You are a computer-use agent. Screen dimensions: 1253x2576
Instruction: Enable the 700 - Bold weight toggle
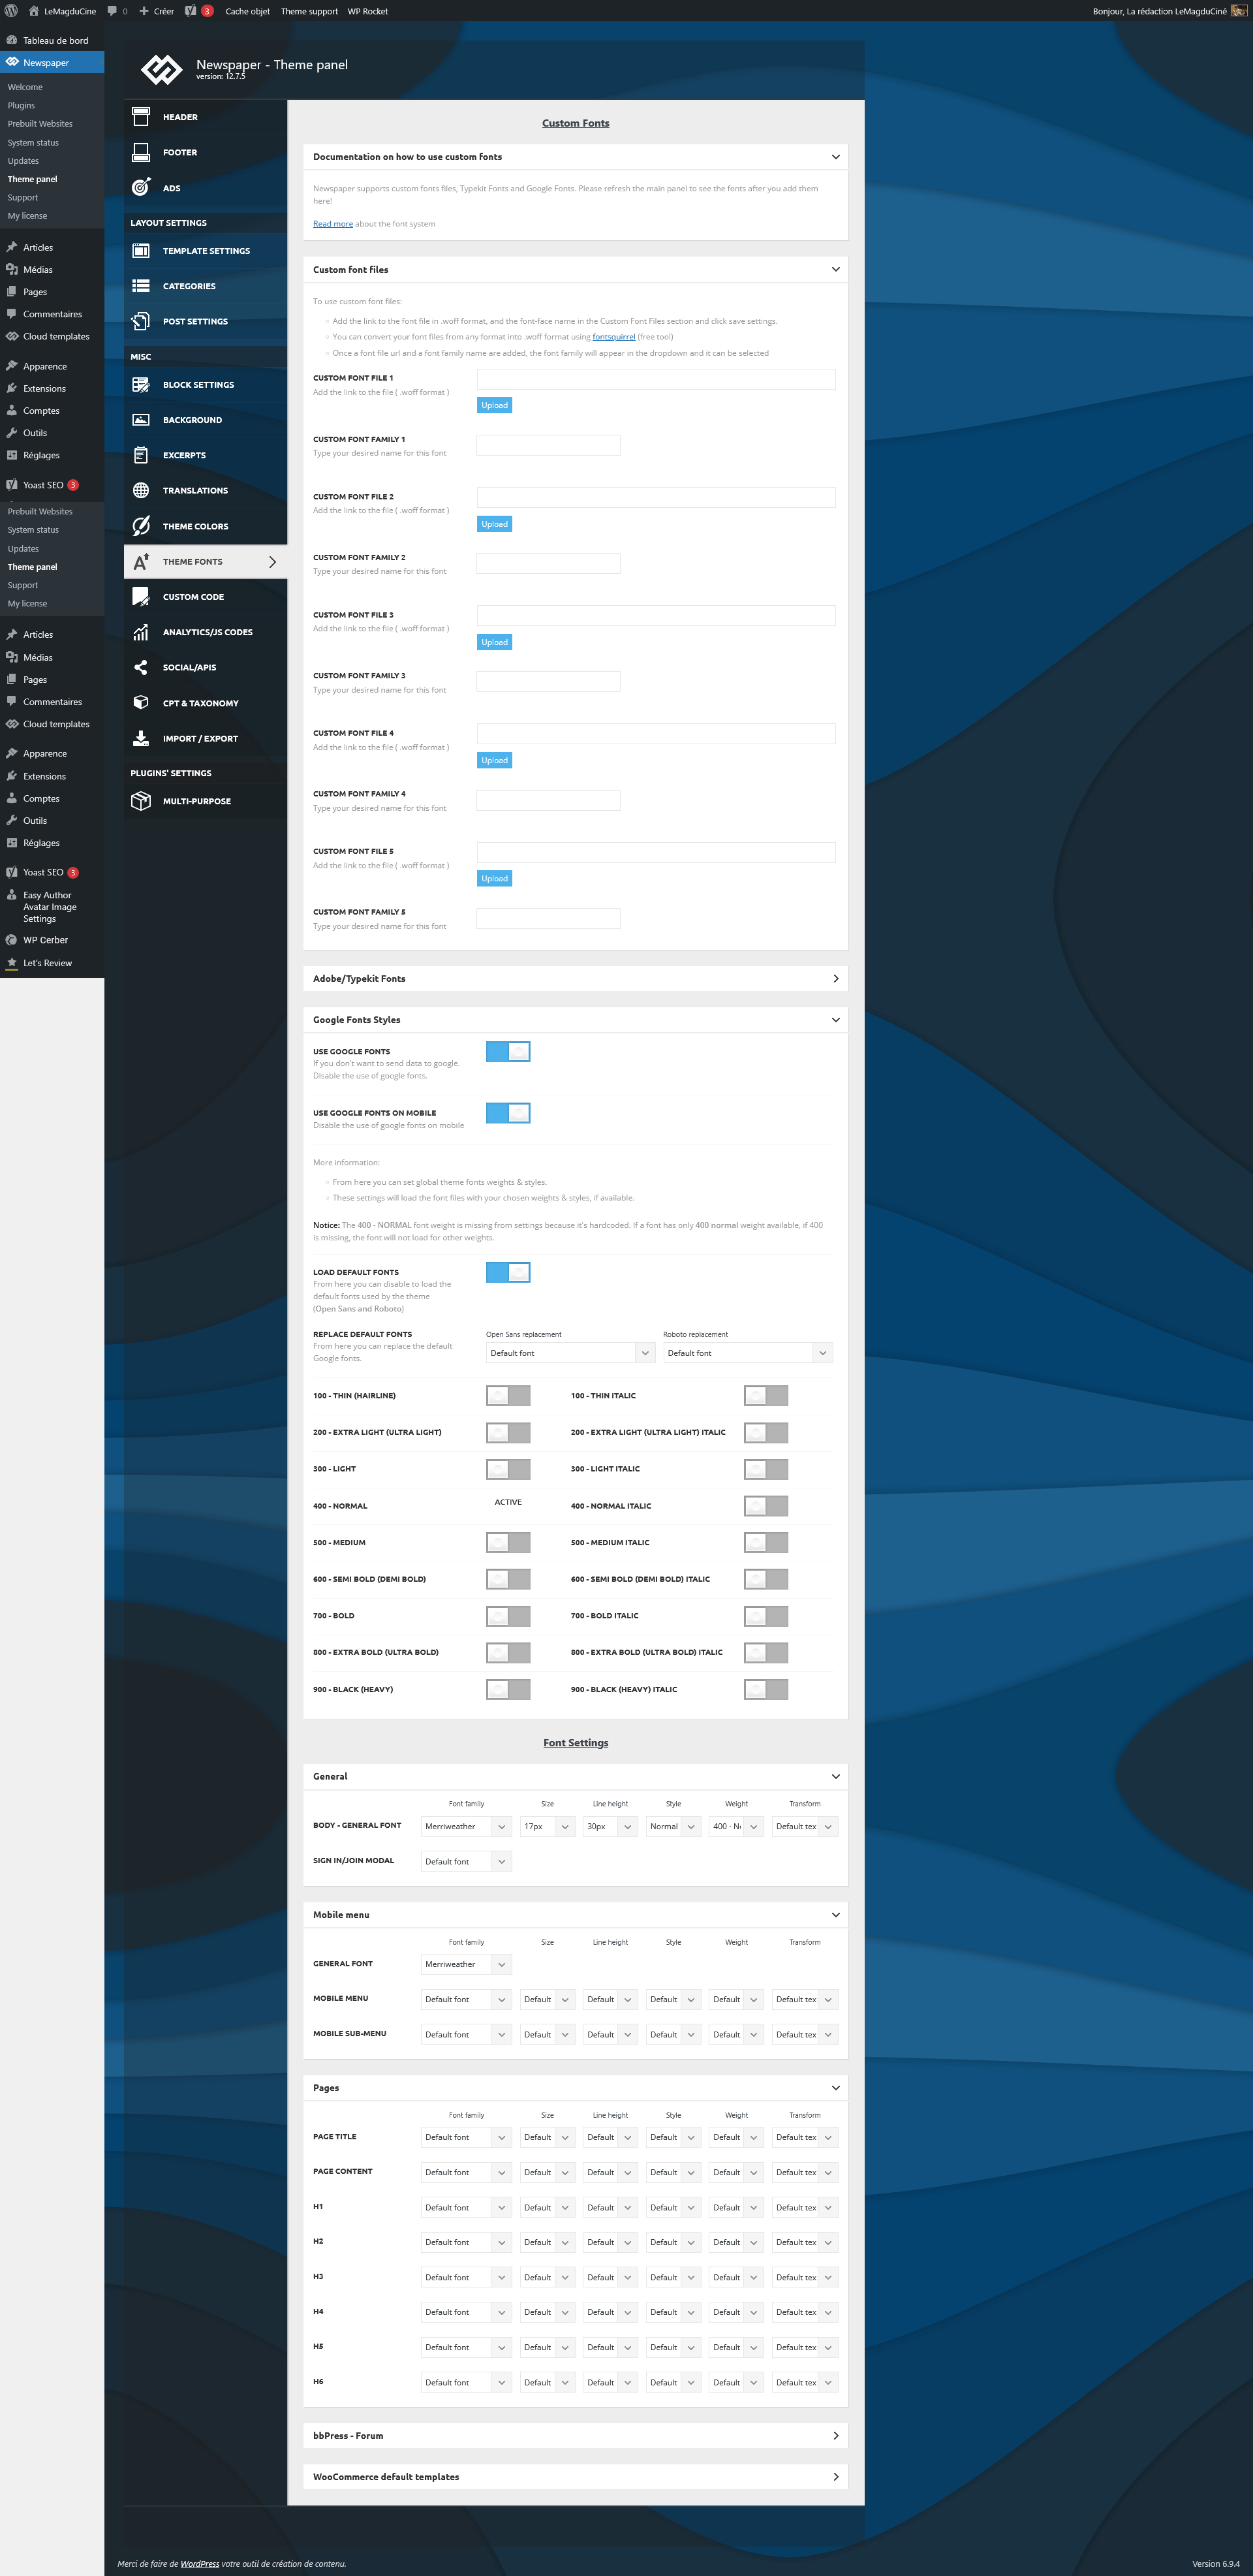[508, 1616]
